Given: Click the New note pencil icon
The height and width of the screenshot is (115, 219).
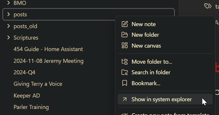Looking at the screenshot, I should tap(125, 24).
